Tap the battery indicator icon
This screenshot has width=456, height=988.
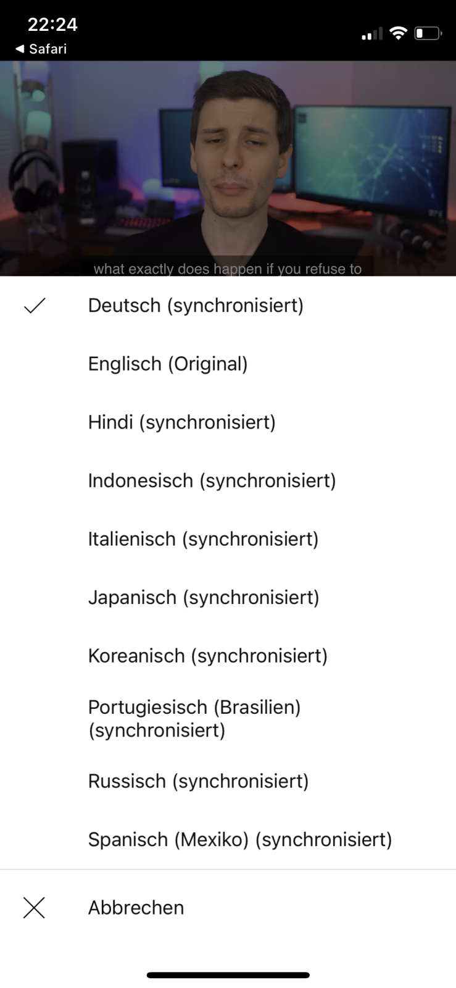pos(428,33)
